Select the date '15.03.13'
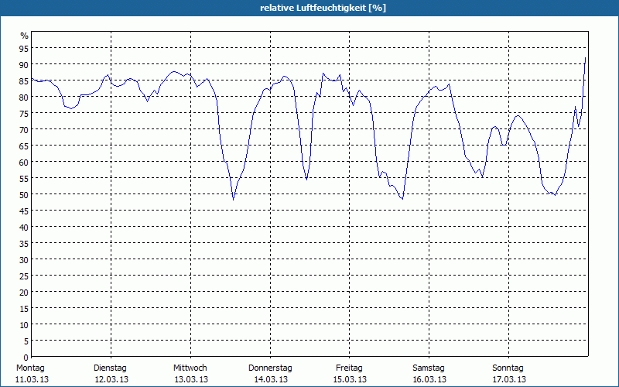This screenshot has width=619, height=387. pyautogui.click(x=350, y=379)
